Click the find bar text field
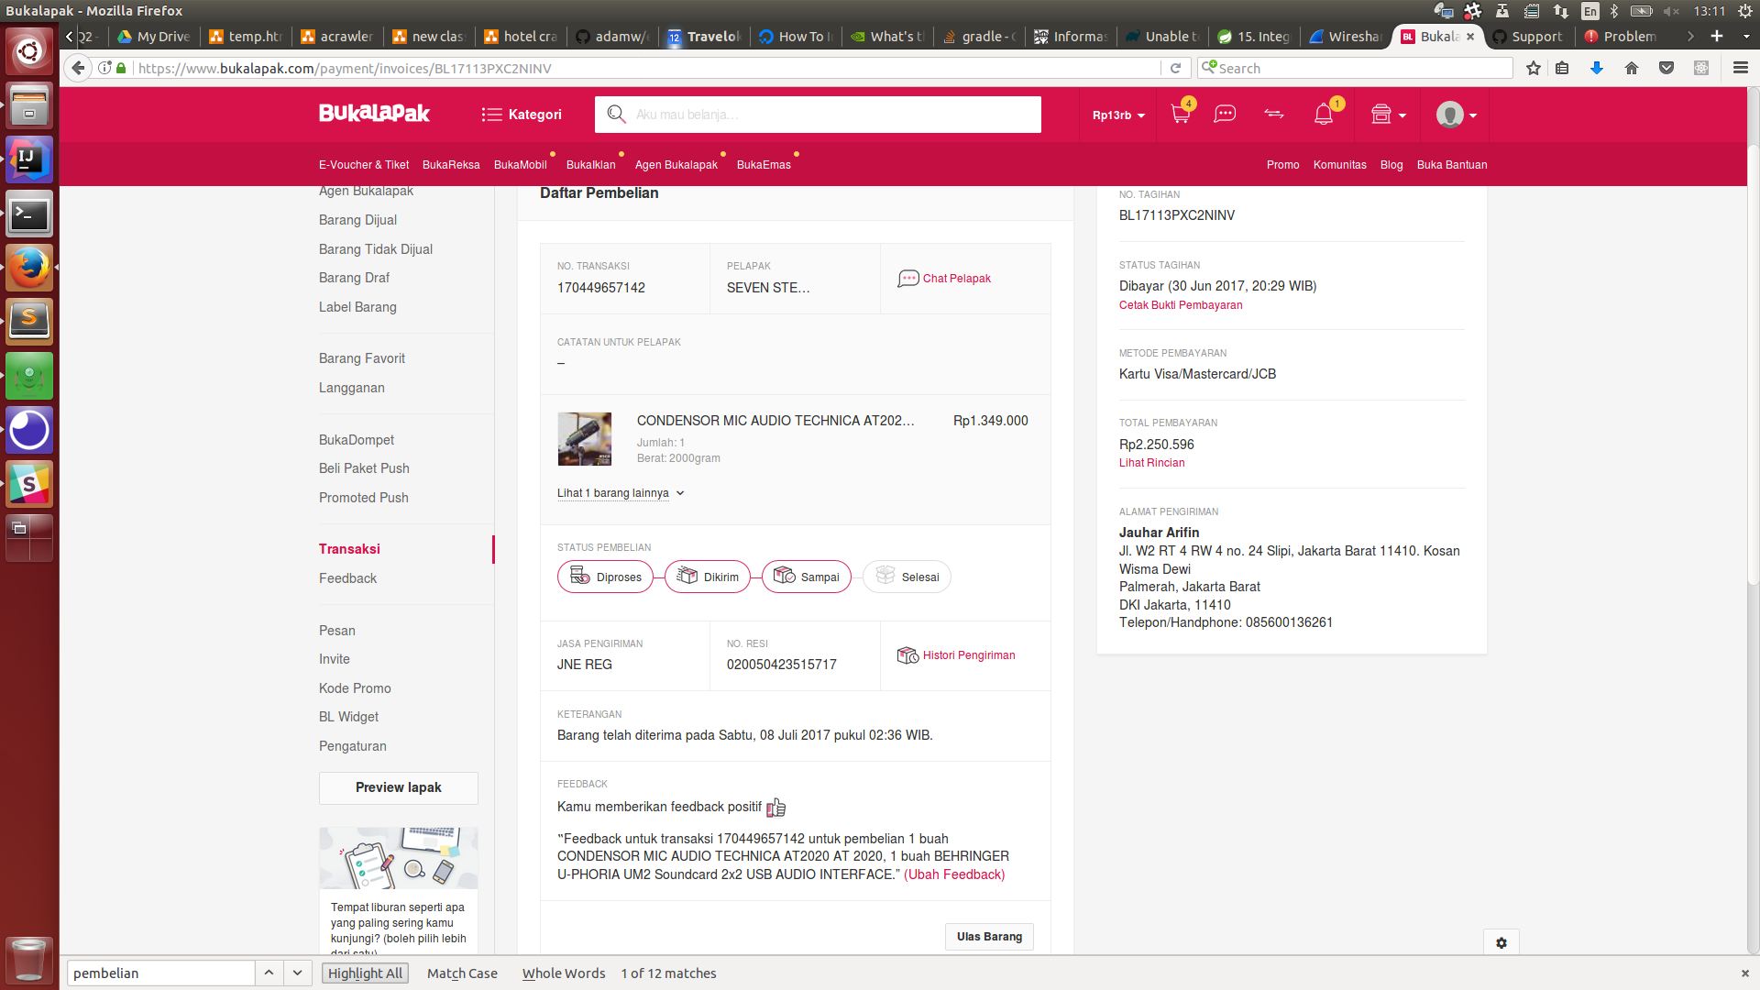Image resolution: width=1760 pixels, height=990 pixels. [x=160, y=973]
